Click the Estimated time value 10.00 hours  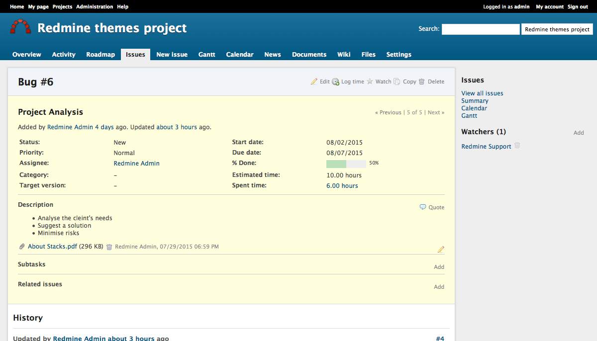(x=344, y=175)
